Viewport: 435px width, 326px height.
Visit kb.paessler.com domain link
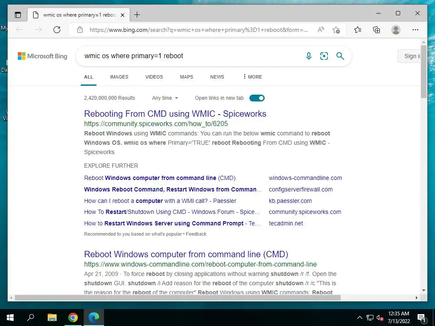(x=290, y=201)
